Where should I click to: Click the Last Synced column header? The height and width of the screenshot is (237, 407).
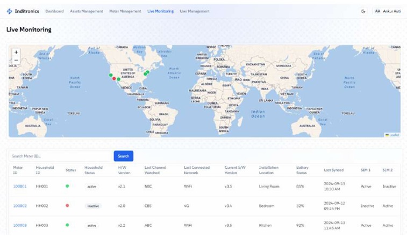333,170
